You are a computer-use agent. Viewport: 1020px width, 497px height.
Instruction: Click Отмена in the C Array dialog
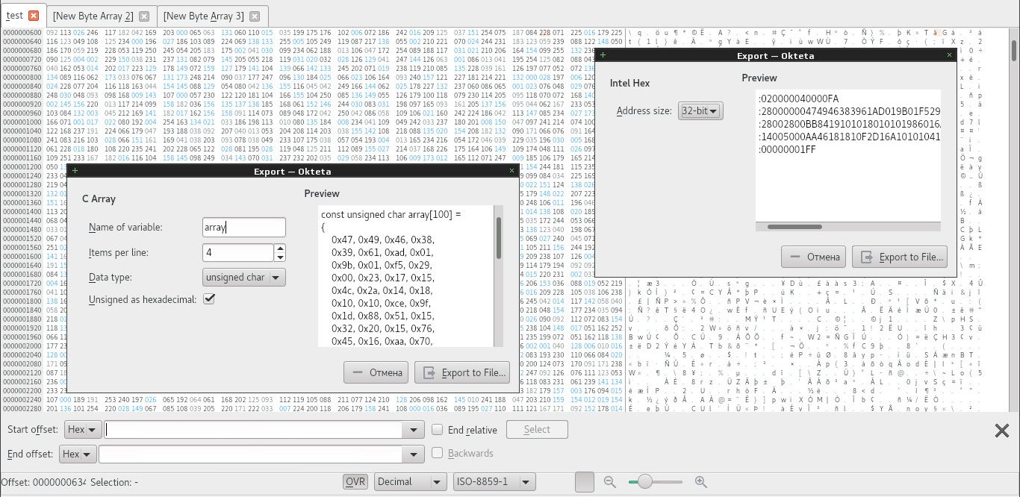[376, 372]
